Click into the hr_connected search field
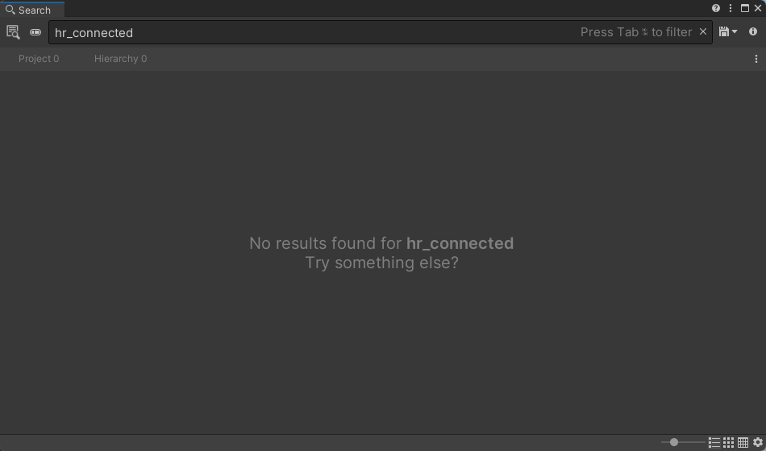Screen dimensions: 766x451 pyautogui.click(x=313, y=32)
